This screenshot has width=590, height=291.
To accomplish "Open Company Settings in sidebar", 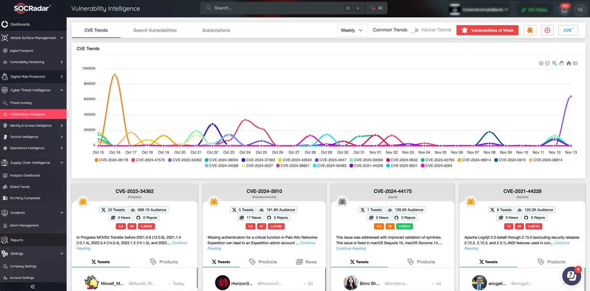I will 33,266.
